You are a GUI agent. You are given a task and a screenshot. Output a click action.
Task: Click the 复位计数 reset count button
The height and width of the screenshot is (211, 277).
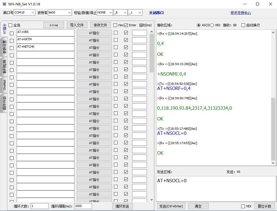(x=265, y=206)
